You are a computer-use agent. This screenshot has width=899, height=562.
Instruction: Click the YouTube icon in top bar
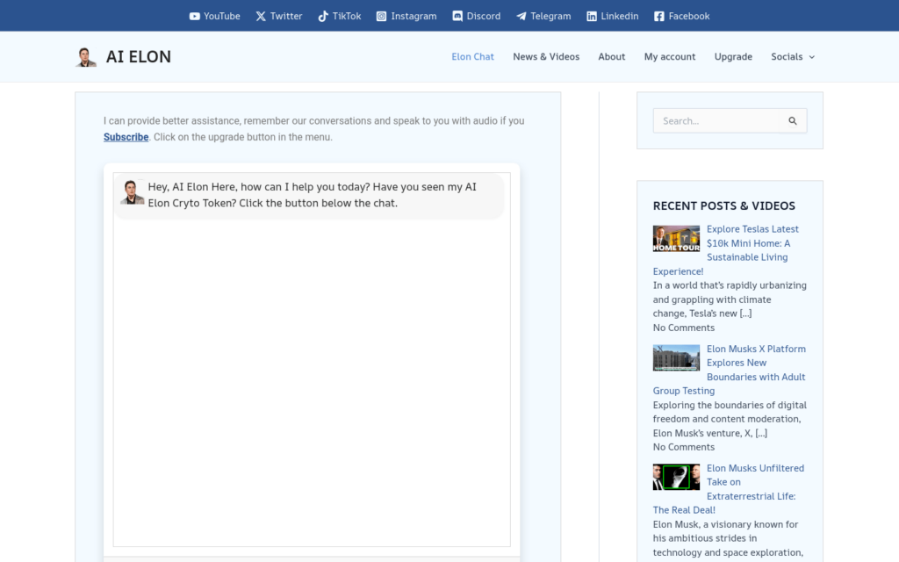click(194, 16)
